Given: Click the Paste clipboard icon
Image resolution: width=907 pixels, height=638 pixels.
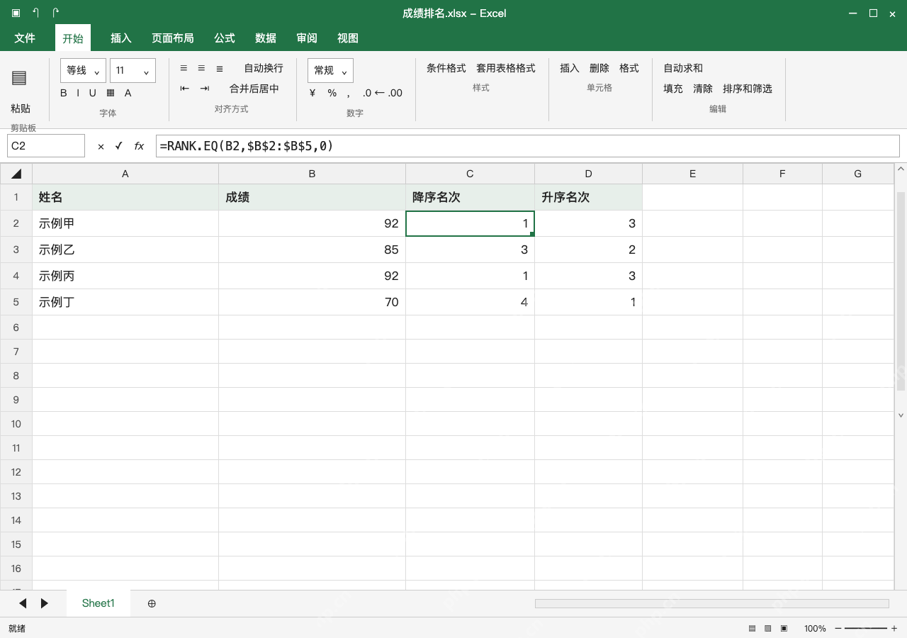Looking at the screenshot, I should 19,78.
